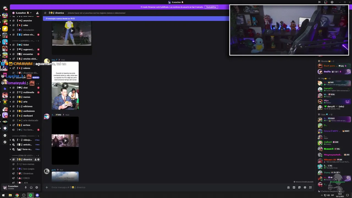The height and width of the screenshot is (198, 352).
Task: Open volume control in system tray
Action: point(328,195)
